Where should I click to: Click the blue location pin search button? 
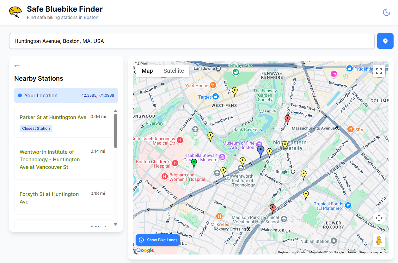pyautogui.click(x=385, y=41)
